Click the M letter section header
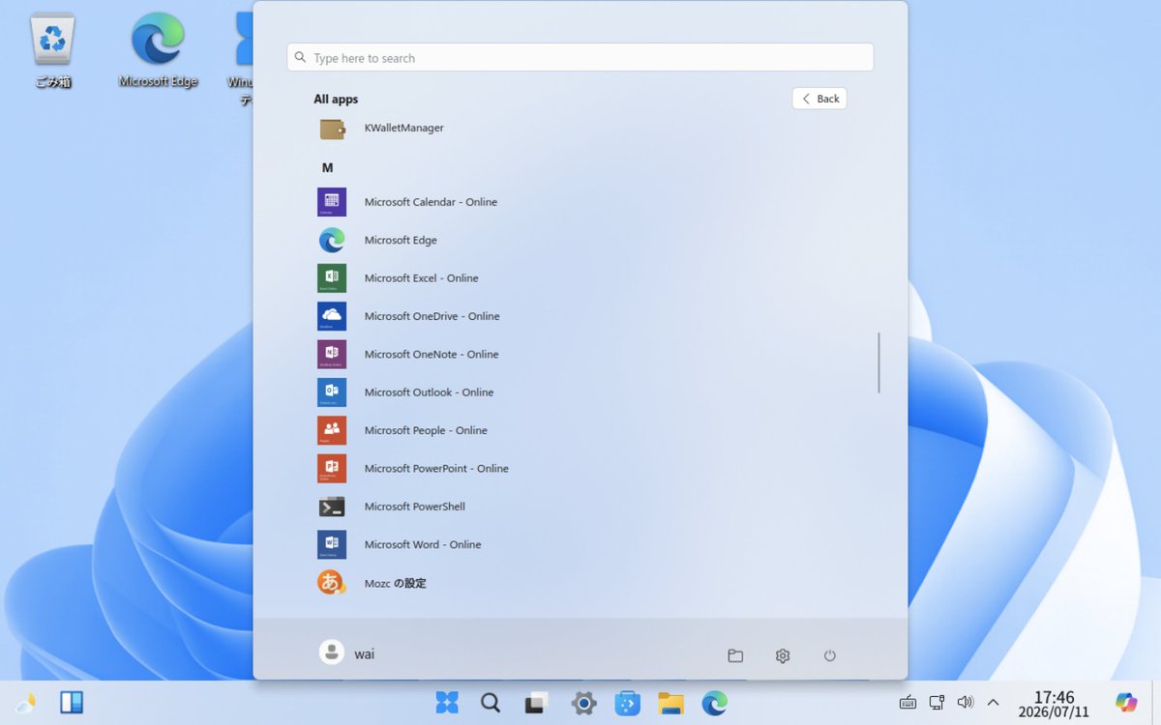 (x=328, y=168)
